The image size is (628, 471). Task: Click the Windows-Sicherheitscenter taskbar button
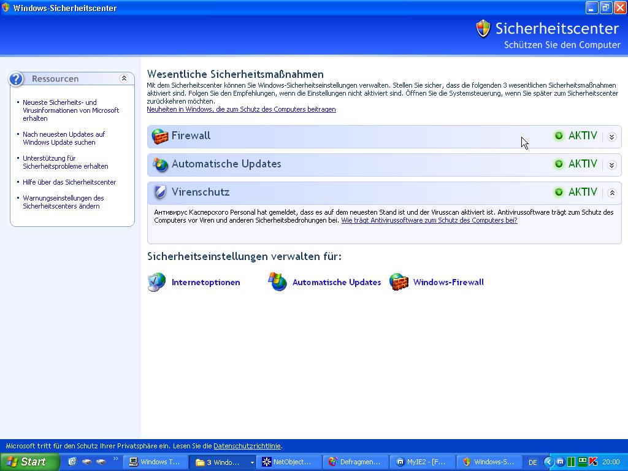(489, 462)
